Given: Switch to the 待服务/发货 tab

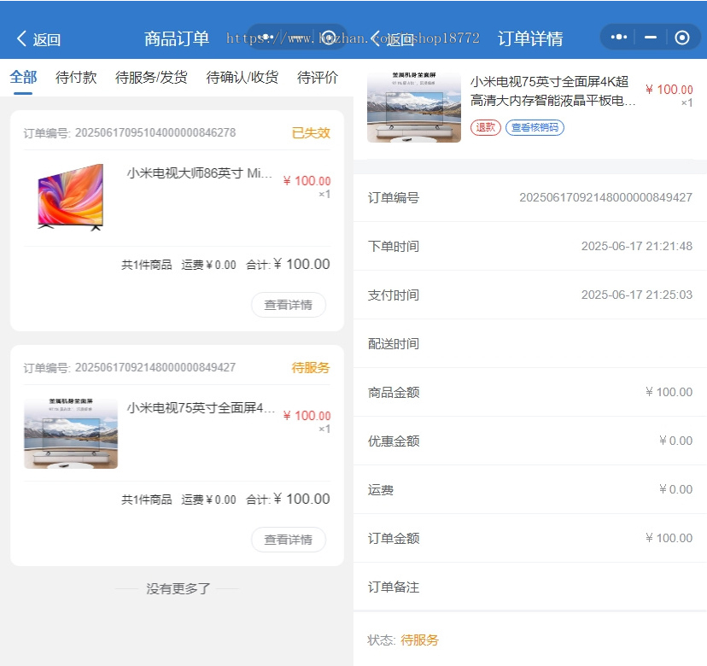Looking at the screenshot, I should point(151,77).
